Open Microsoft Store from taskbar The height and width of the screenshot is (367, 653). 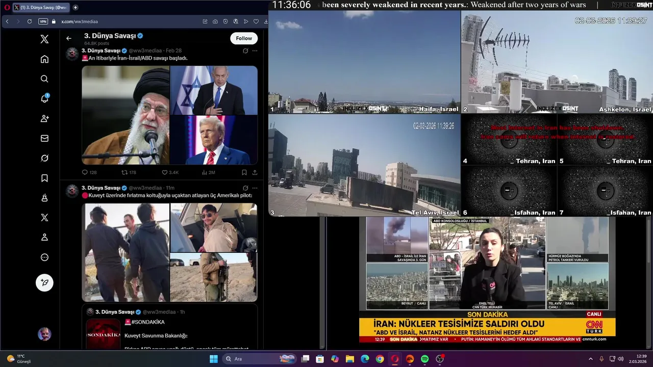coord(320,359)
